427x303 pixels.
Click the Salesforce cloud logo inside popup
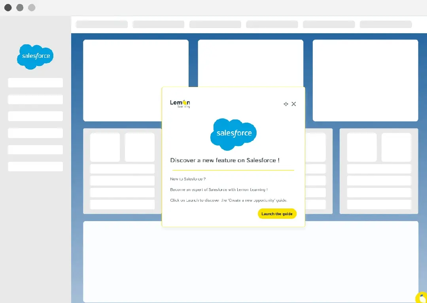[x=233, y=134]
